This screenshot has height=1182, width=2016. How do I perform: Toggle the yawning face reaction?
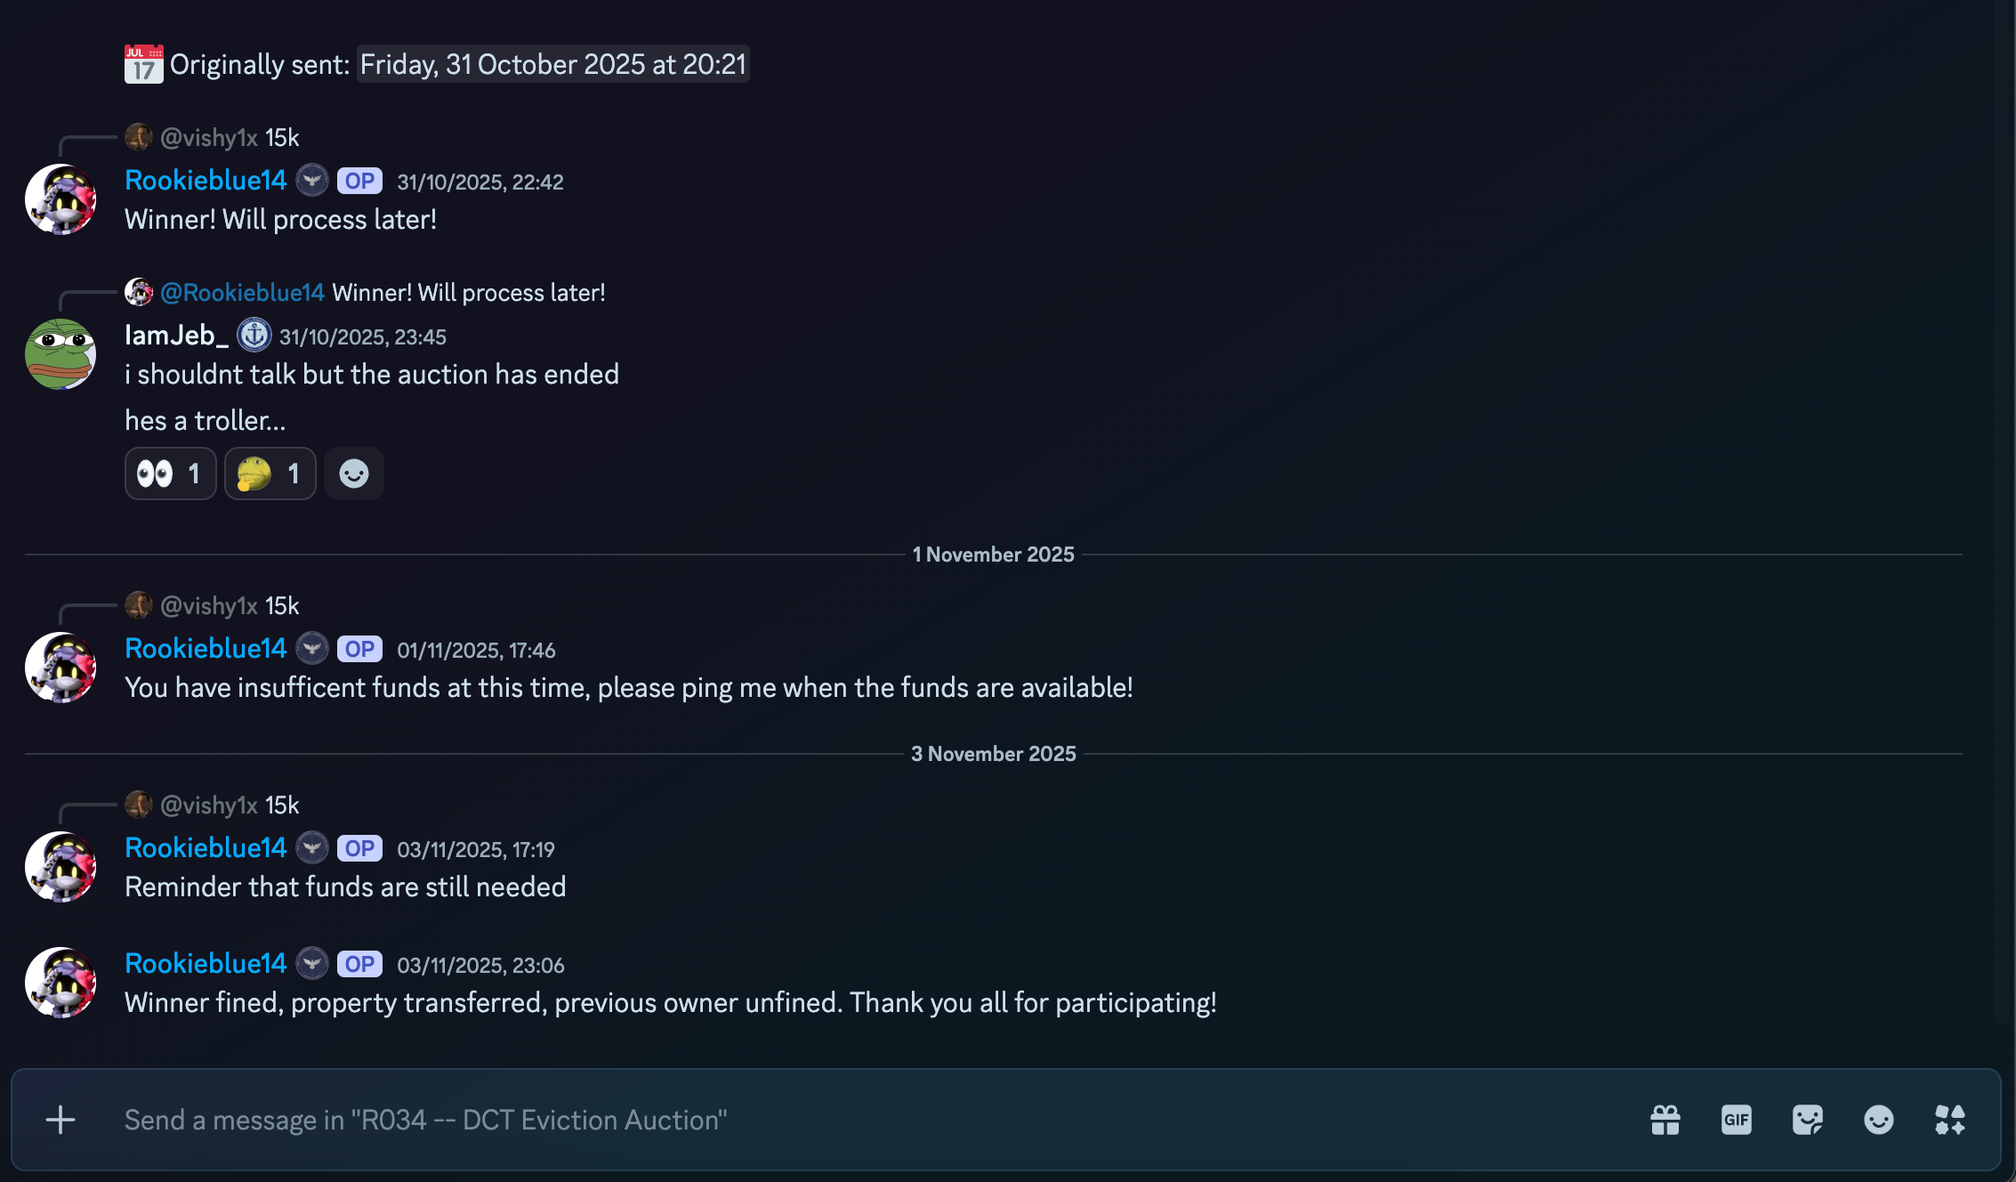point(270,474)
